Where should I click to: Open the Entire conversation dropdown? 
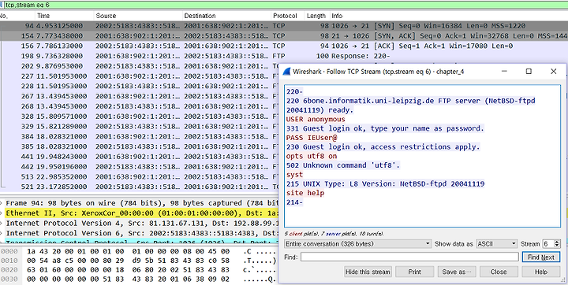coord(358,244)
